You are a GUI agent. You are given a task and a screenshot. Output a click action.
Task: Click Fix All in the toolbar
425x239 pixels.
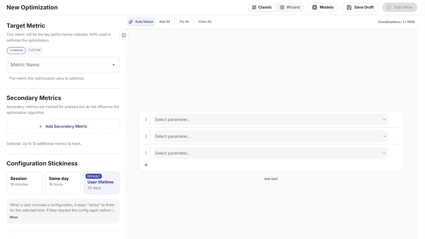[x=184, y=22]
